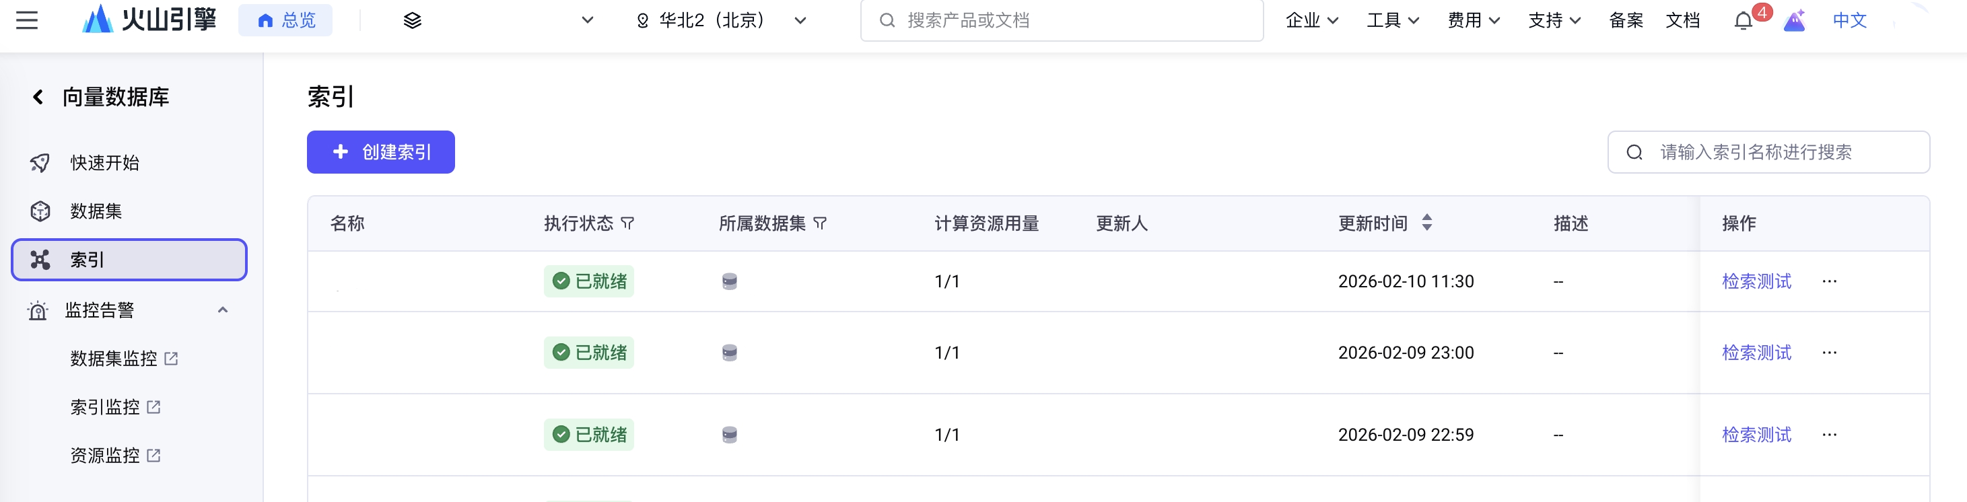Click 检索测试 for the 2026-02-09 23:00 index
The width and height of the screenshot is (1967, 502).
(1756, 353)
